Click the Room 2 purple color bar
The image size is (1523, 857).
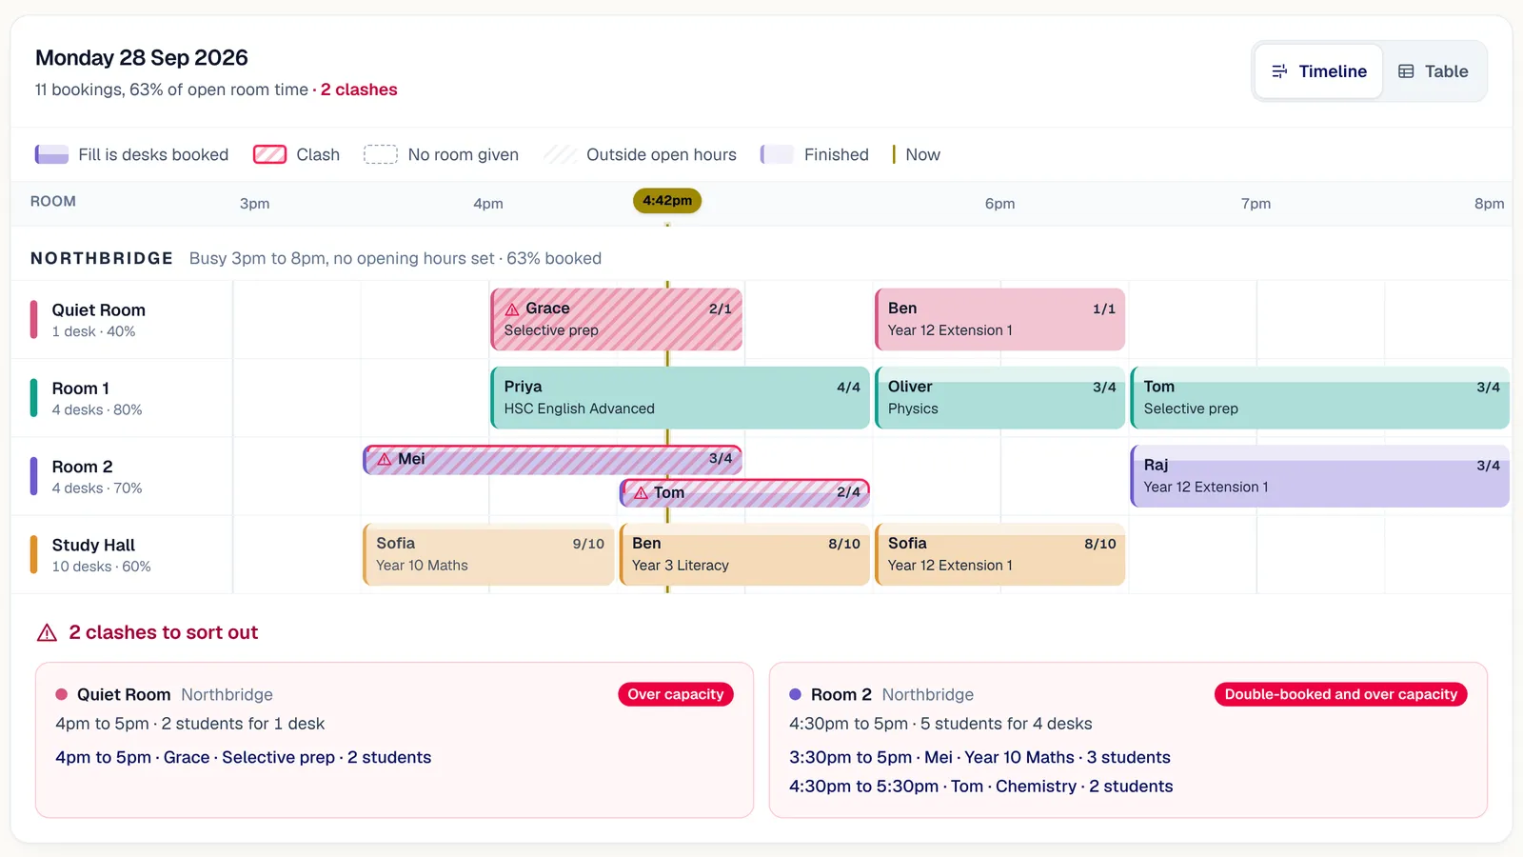33,476
